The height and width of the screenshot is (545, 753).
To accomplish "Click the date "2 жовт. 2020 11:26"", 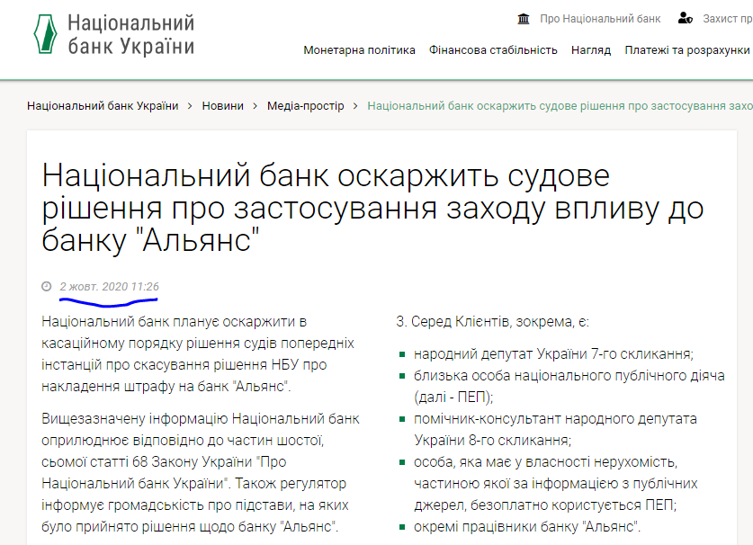I will click(x=109, y=287).
